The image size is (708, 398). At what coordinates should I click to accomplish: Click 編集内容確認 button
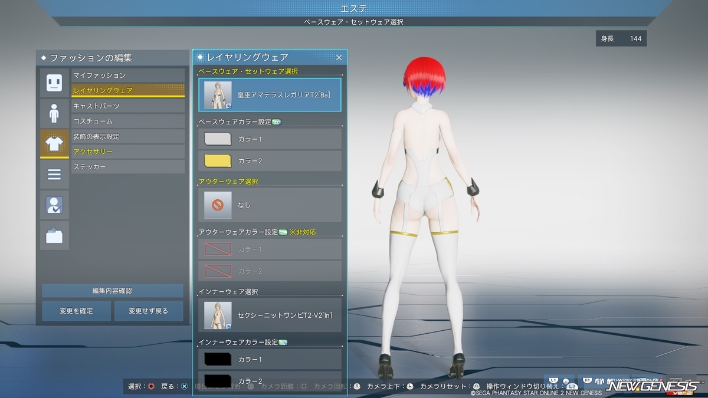coord(112,291)
